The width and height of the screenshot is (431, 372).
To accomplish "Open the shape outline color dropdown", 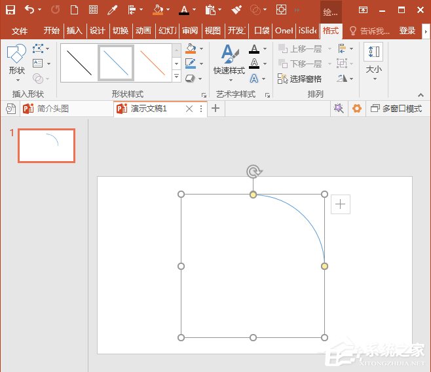I will (x=201, y=64).
